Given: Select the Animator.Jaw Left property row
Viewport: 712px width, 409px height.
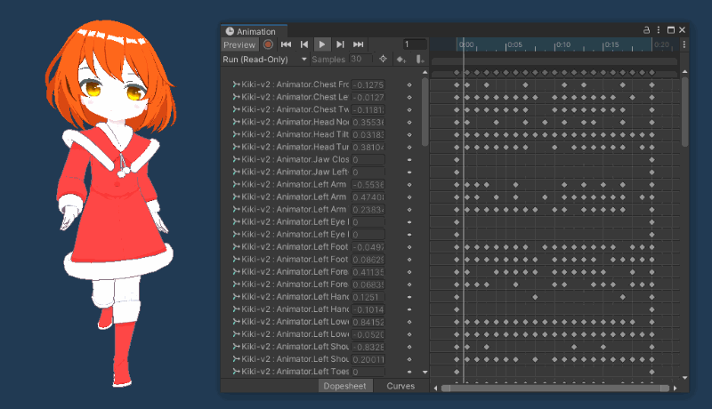Looking at the screenshot, I should (290, 172).
